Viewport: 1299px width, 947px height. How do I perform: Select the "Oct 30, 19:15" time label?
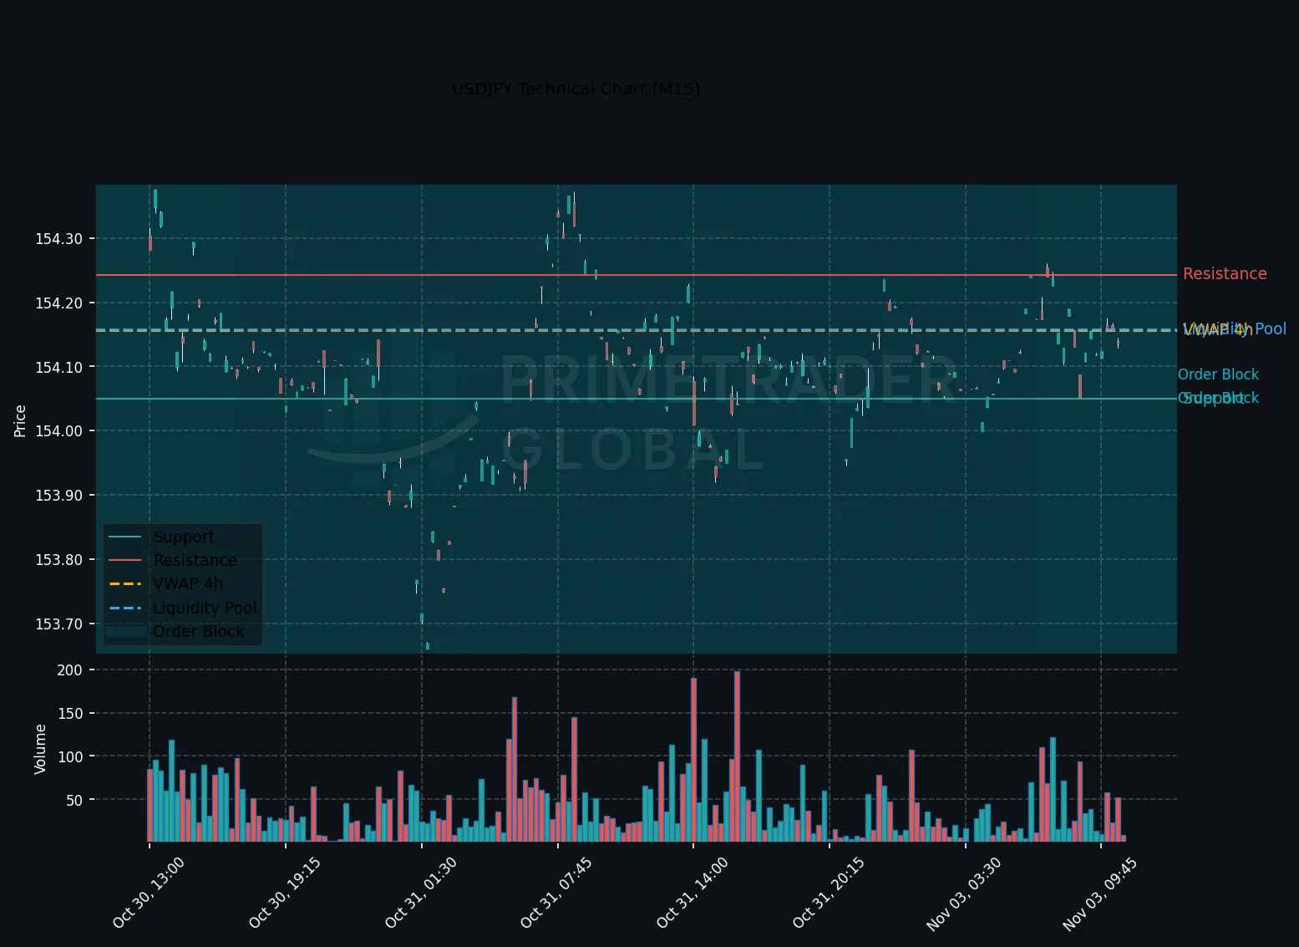tap(284, 893)
